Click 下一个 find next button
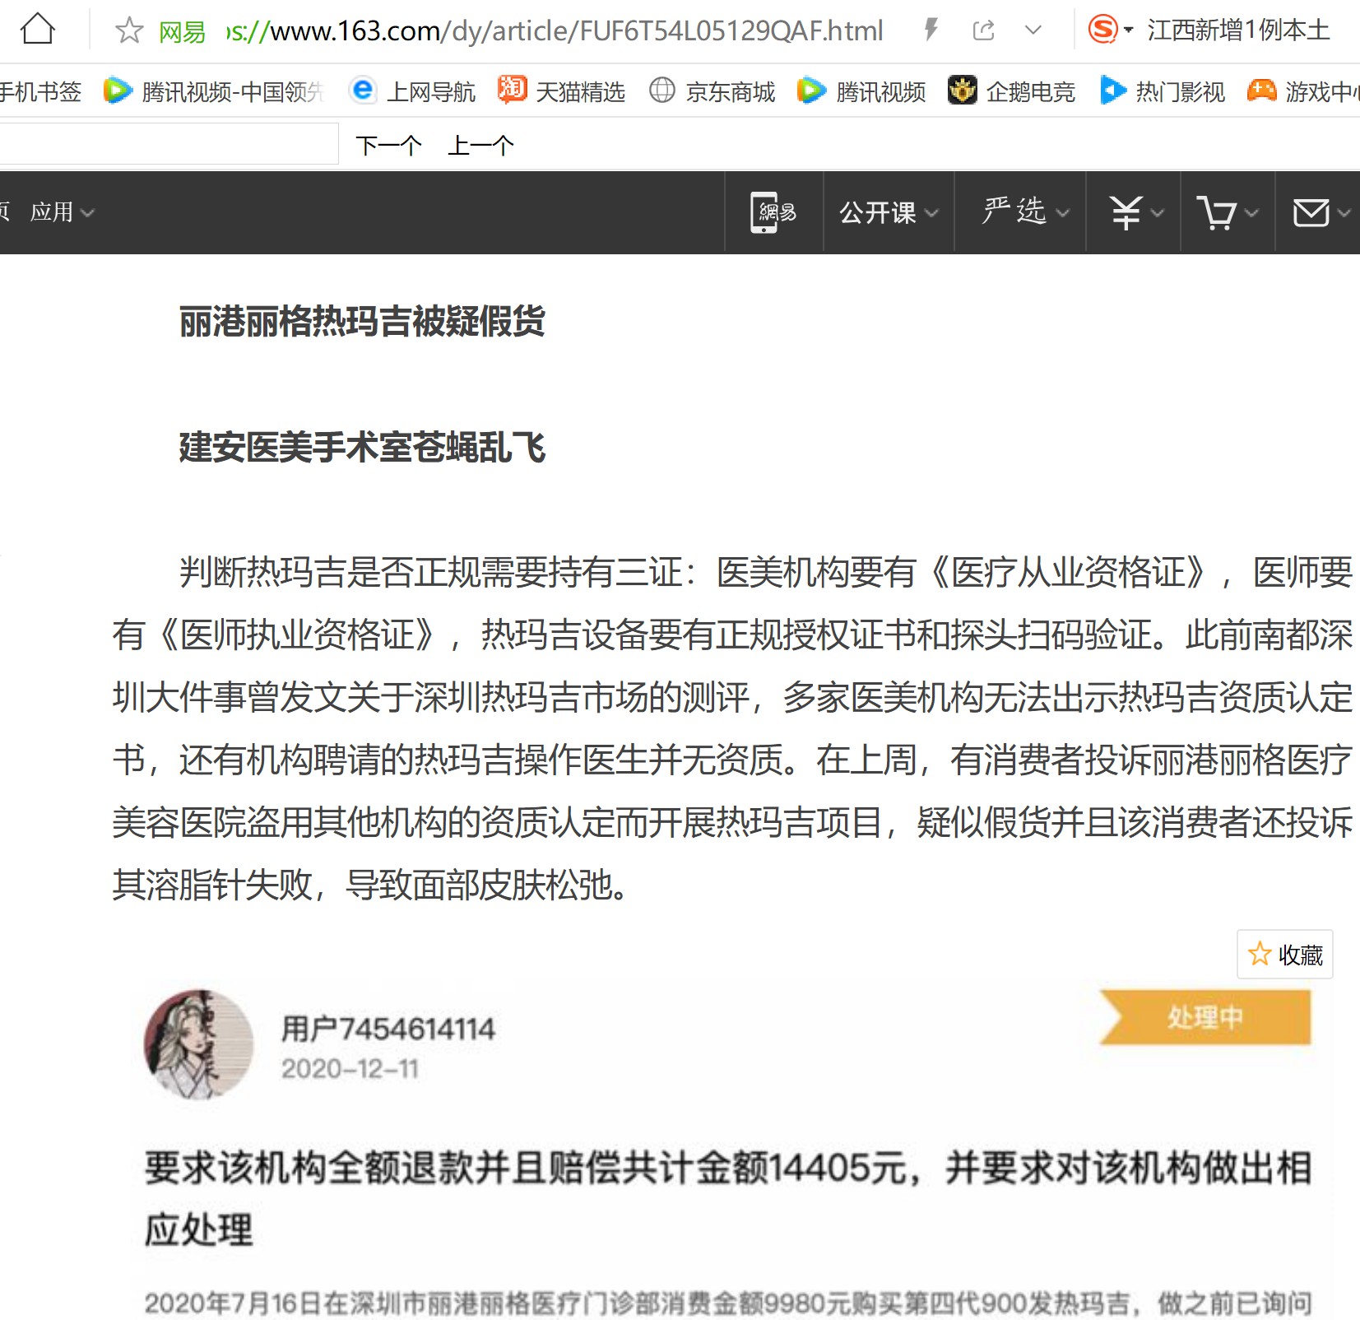 click(388, 146)
